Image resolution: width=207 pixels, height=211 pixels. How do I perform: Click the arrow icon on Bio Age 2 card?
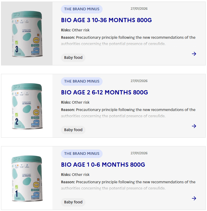(194, 126)
